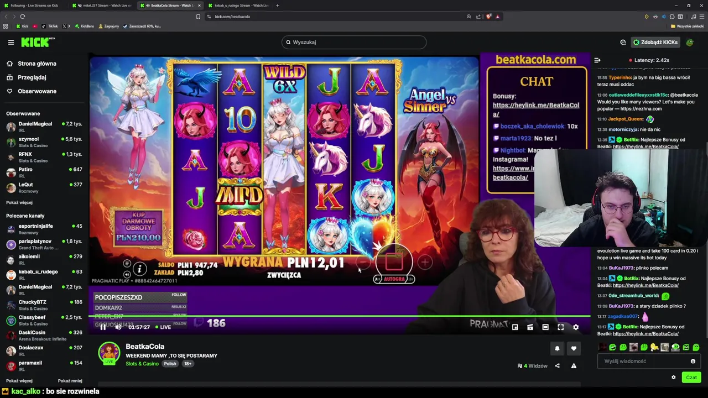Screen dimensions: 708x398
Task: Report the stream via warning icon
Action: tap(574, 366)
